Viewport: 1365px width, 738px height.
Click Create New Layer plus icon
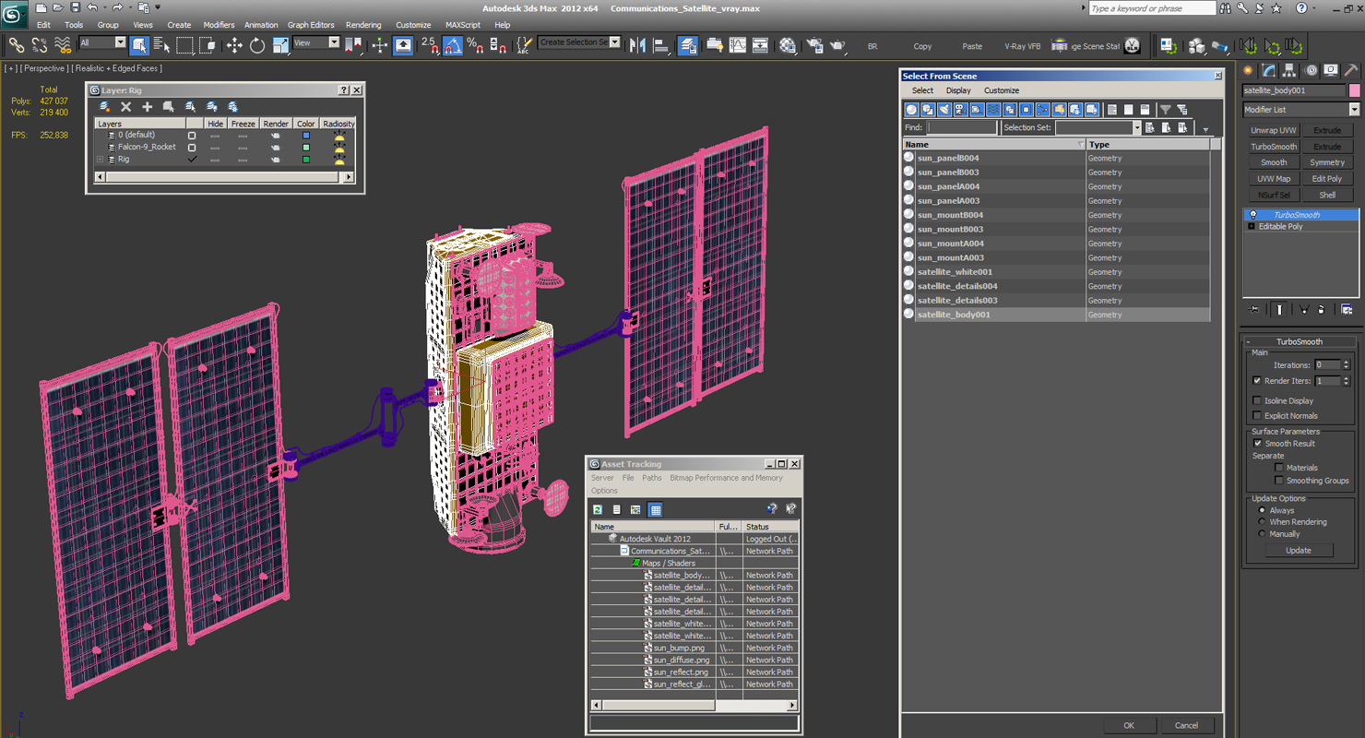pos(147,107)
